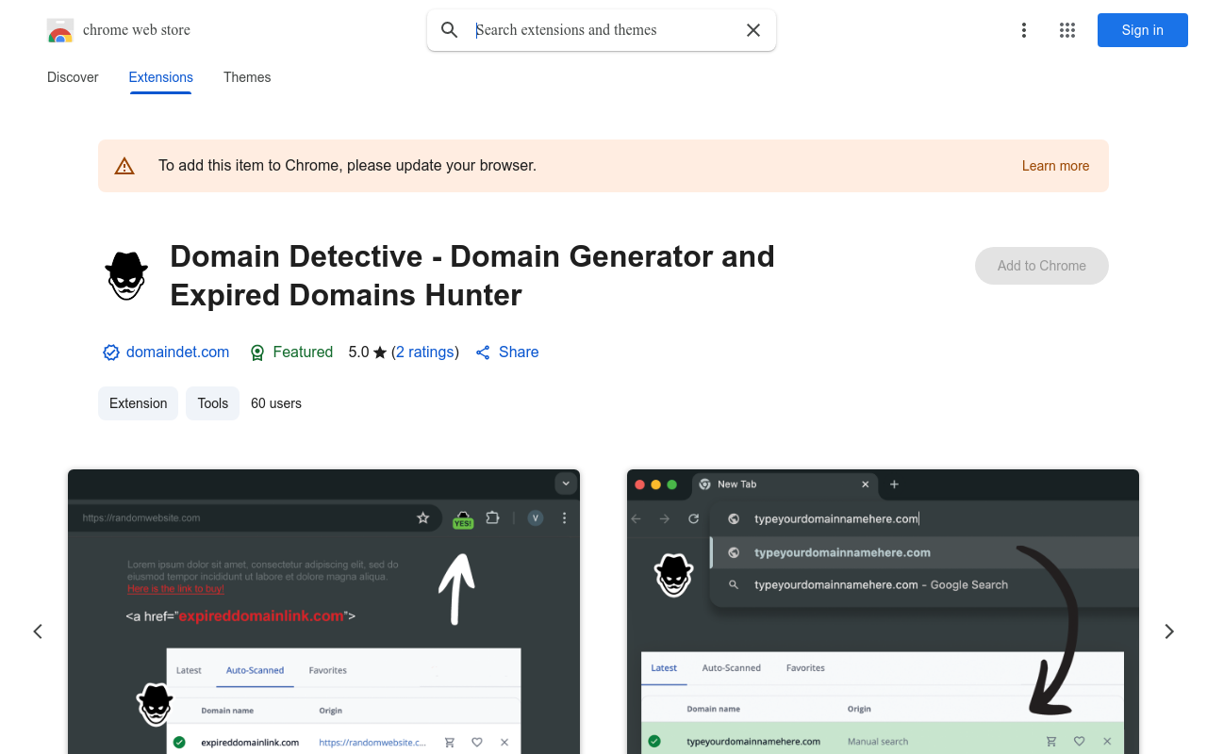Switch to the Discover tab
This screenshot has height=754, width=1207.
click(x=73, y=77)
